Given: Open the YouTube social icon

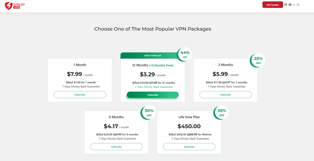Looking at the screenshot, I should (x=290, y=5).
